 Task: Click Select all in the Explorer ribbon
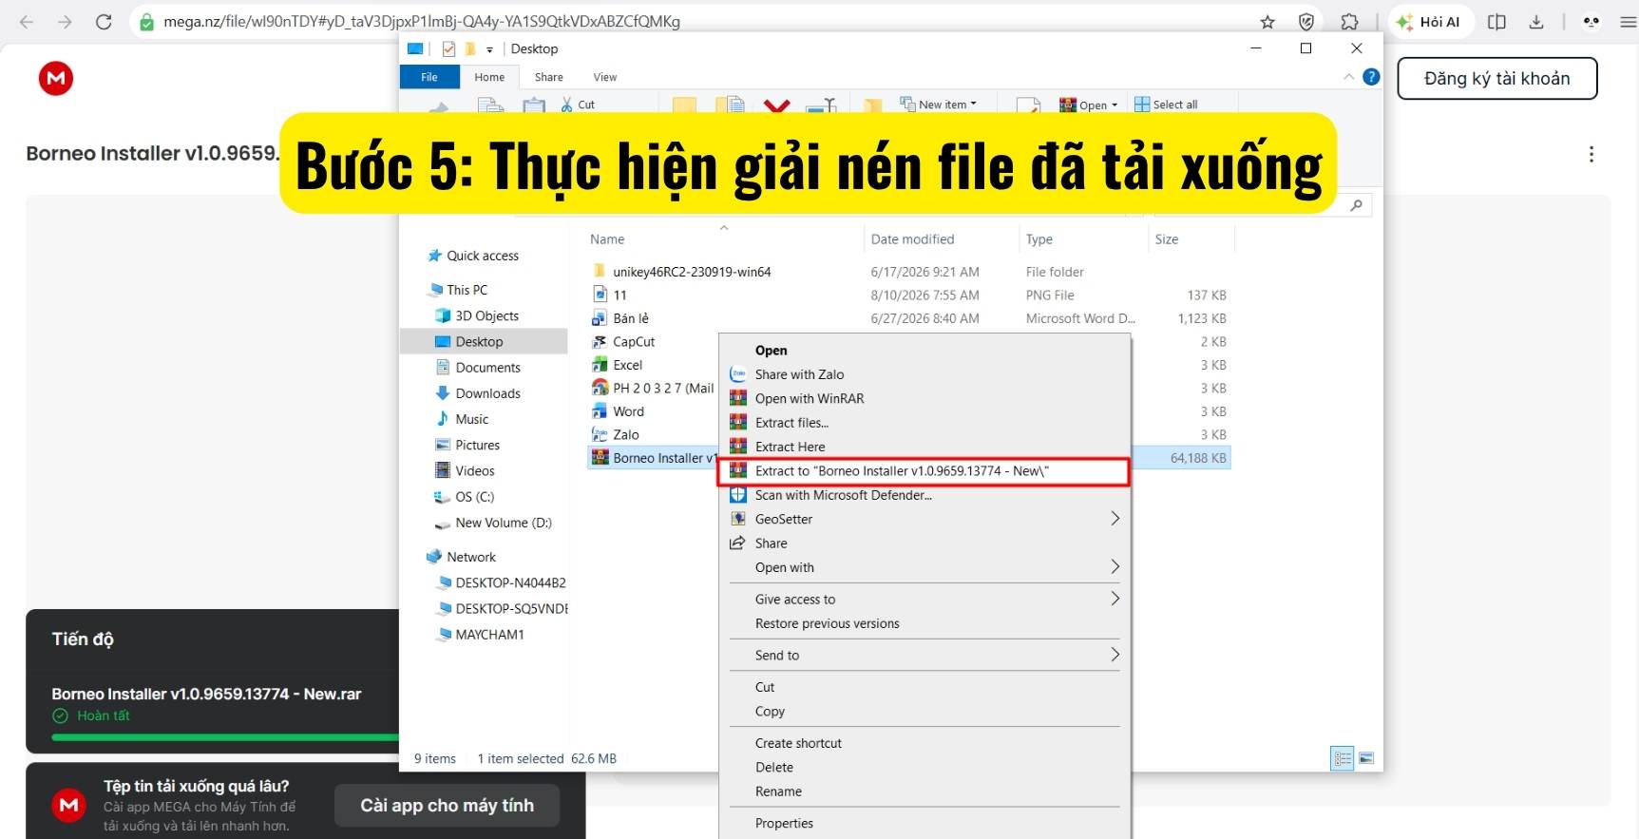pyautogui.click(x=1166, y=105)
